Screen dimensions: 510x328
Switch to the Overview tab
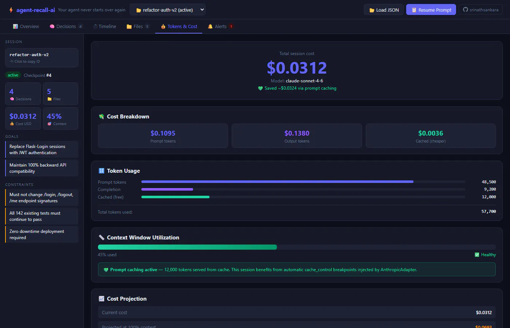26,27
